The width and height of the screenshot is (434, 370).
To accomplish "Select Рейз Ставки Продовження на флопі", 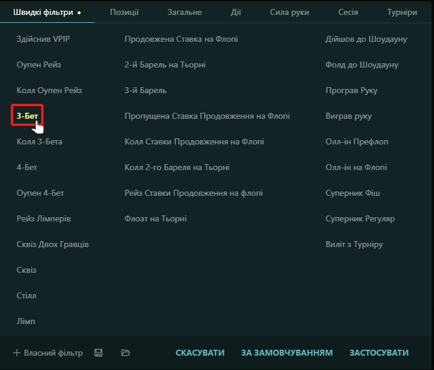I will point(193,193).
